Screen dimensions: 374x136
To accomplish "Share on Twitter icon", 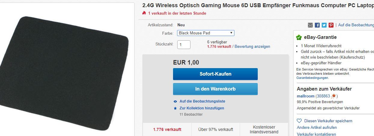I will pos(324,25).
